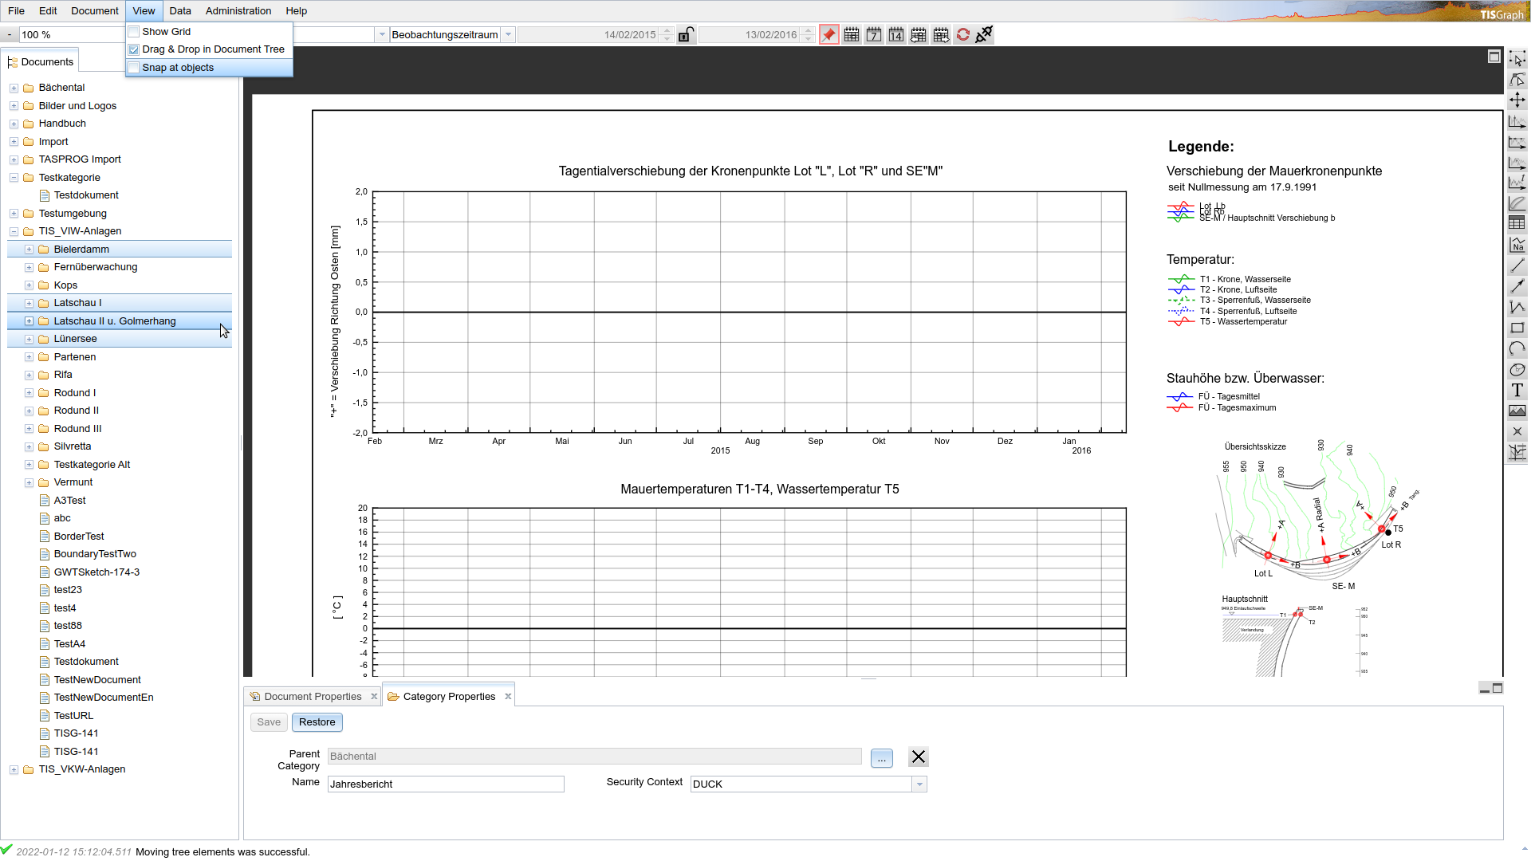Expand the Bächental folder
Screen dimensions: 1531x861
[14, 88]
